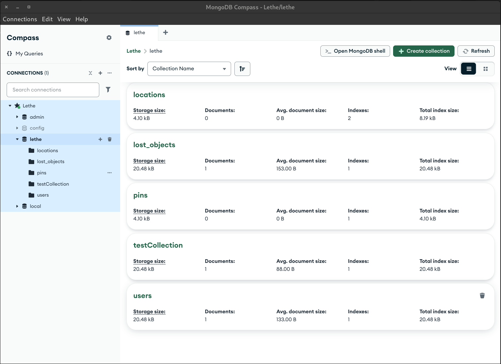Viewport: 501px width, 364px height.
Task: Click users folder icon in sidebar
Action: (x=32, y=195)
